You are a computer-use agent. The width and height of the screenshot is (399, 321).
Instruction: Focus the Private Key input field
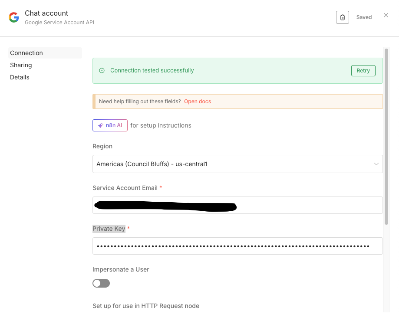[237, 246]
